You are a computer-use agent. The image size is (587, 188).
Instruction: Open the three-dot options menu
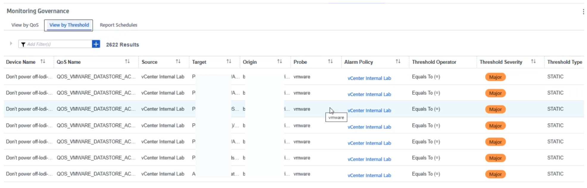[583, 12]
